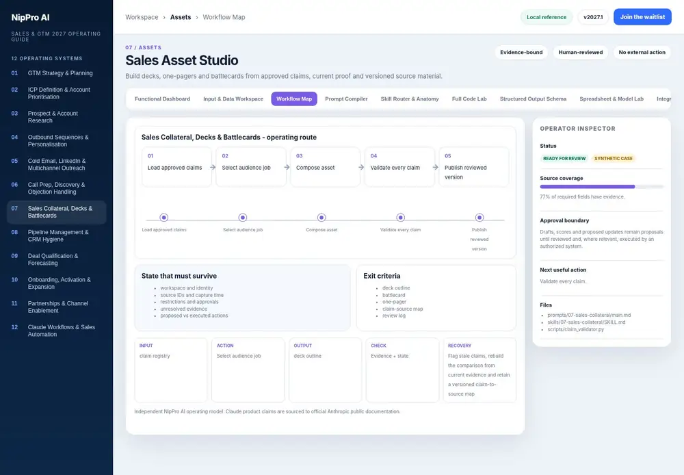684x475 pixels.
Task: Open the Full Code Lab tab
Action: point(469,99)
